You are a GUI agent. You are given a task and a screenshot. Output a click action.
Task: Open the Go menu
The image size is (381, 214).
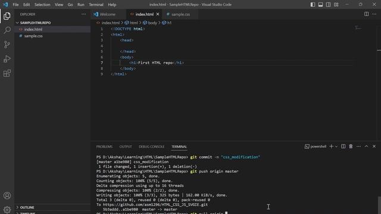[70, 5]
